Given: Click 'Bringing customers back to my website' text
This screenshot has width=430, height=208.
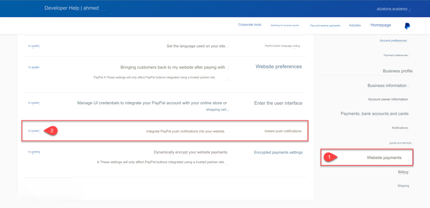Looking at the screenshot, I should (x=173, y=67).
